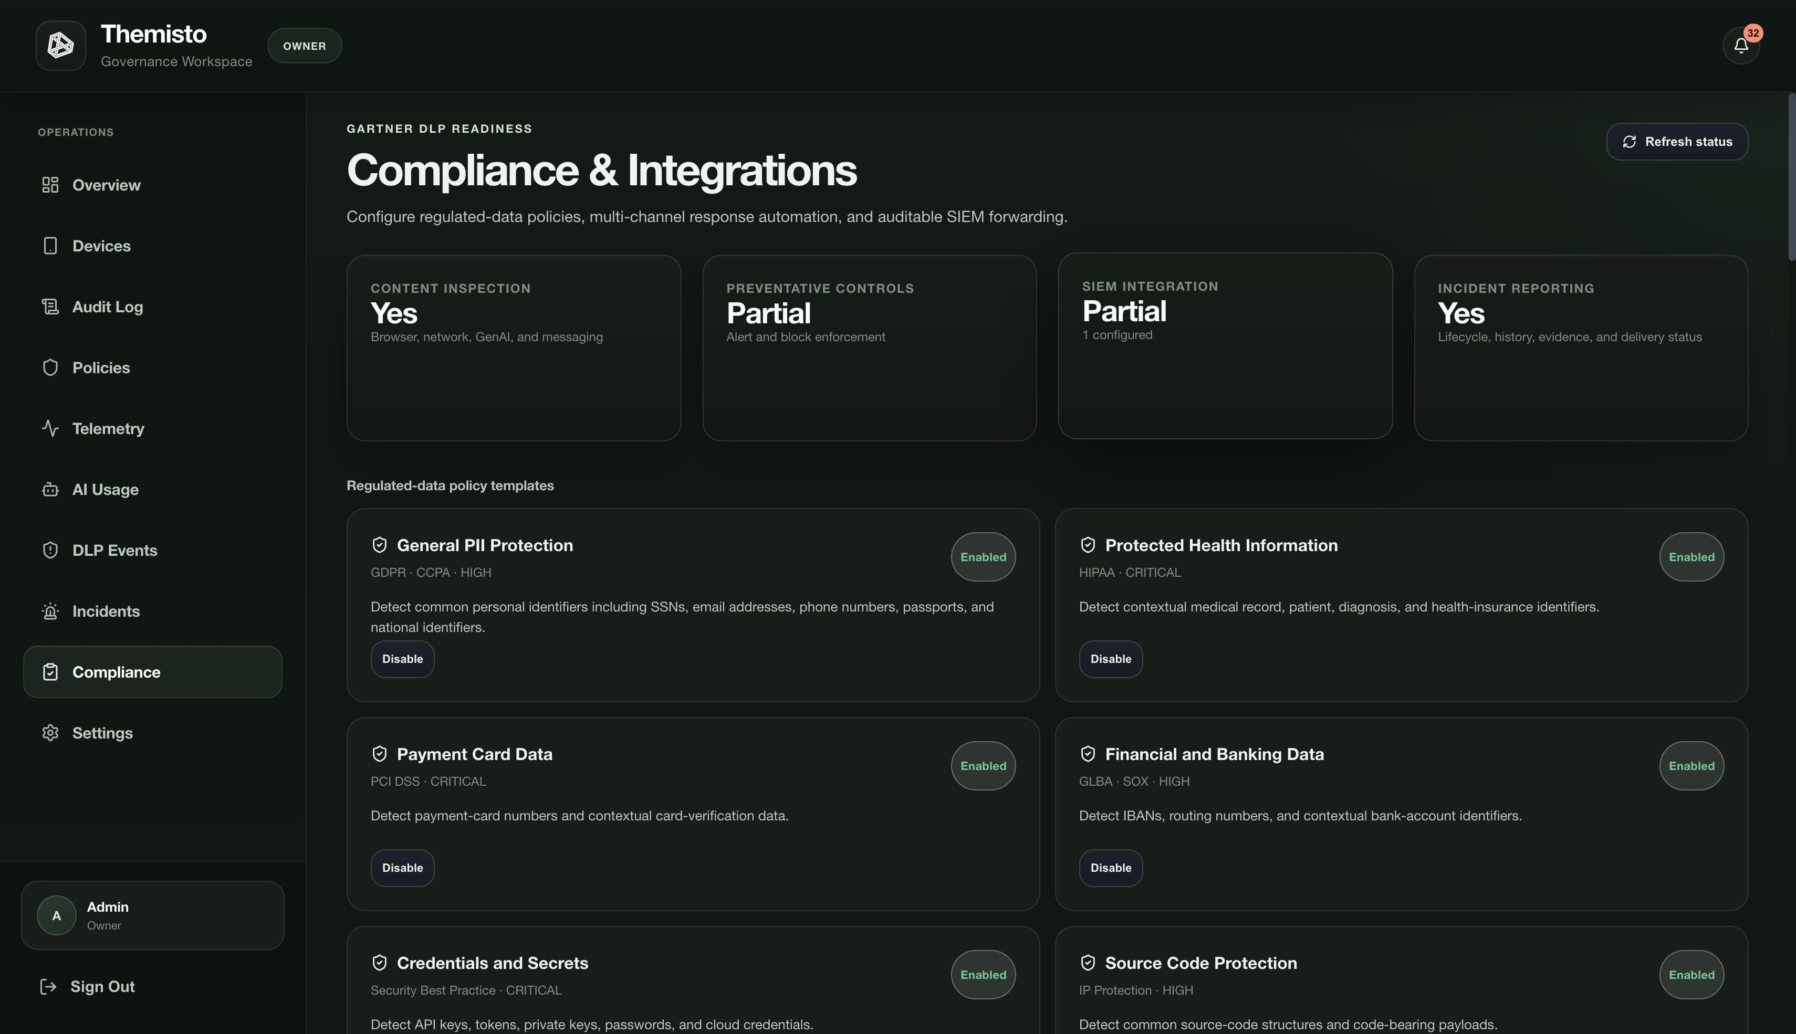Open the notifications bell icon

tap(1740, 46)
